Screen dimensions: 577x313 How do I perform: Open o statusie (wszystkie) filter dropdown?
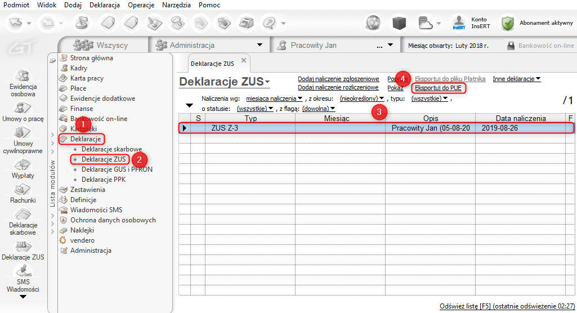[x=255, y=109]
